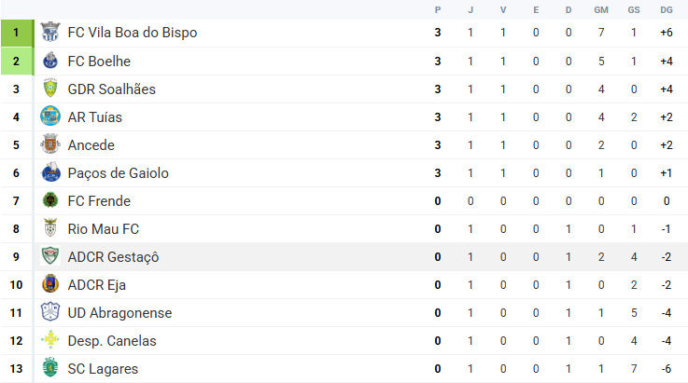
Task: Click the Rio Mau FC eagle crest
Action: [x=50, y=228]
